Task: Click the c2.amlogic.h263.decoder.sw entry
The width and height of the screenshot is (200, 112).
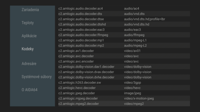Action: [124, 82]
